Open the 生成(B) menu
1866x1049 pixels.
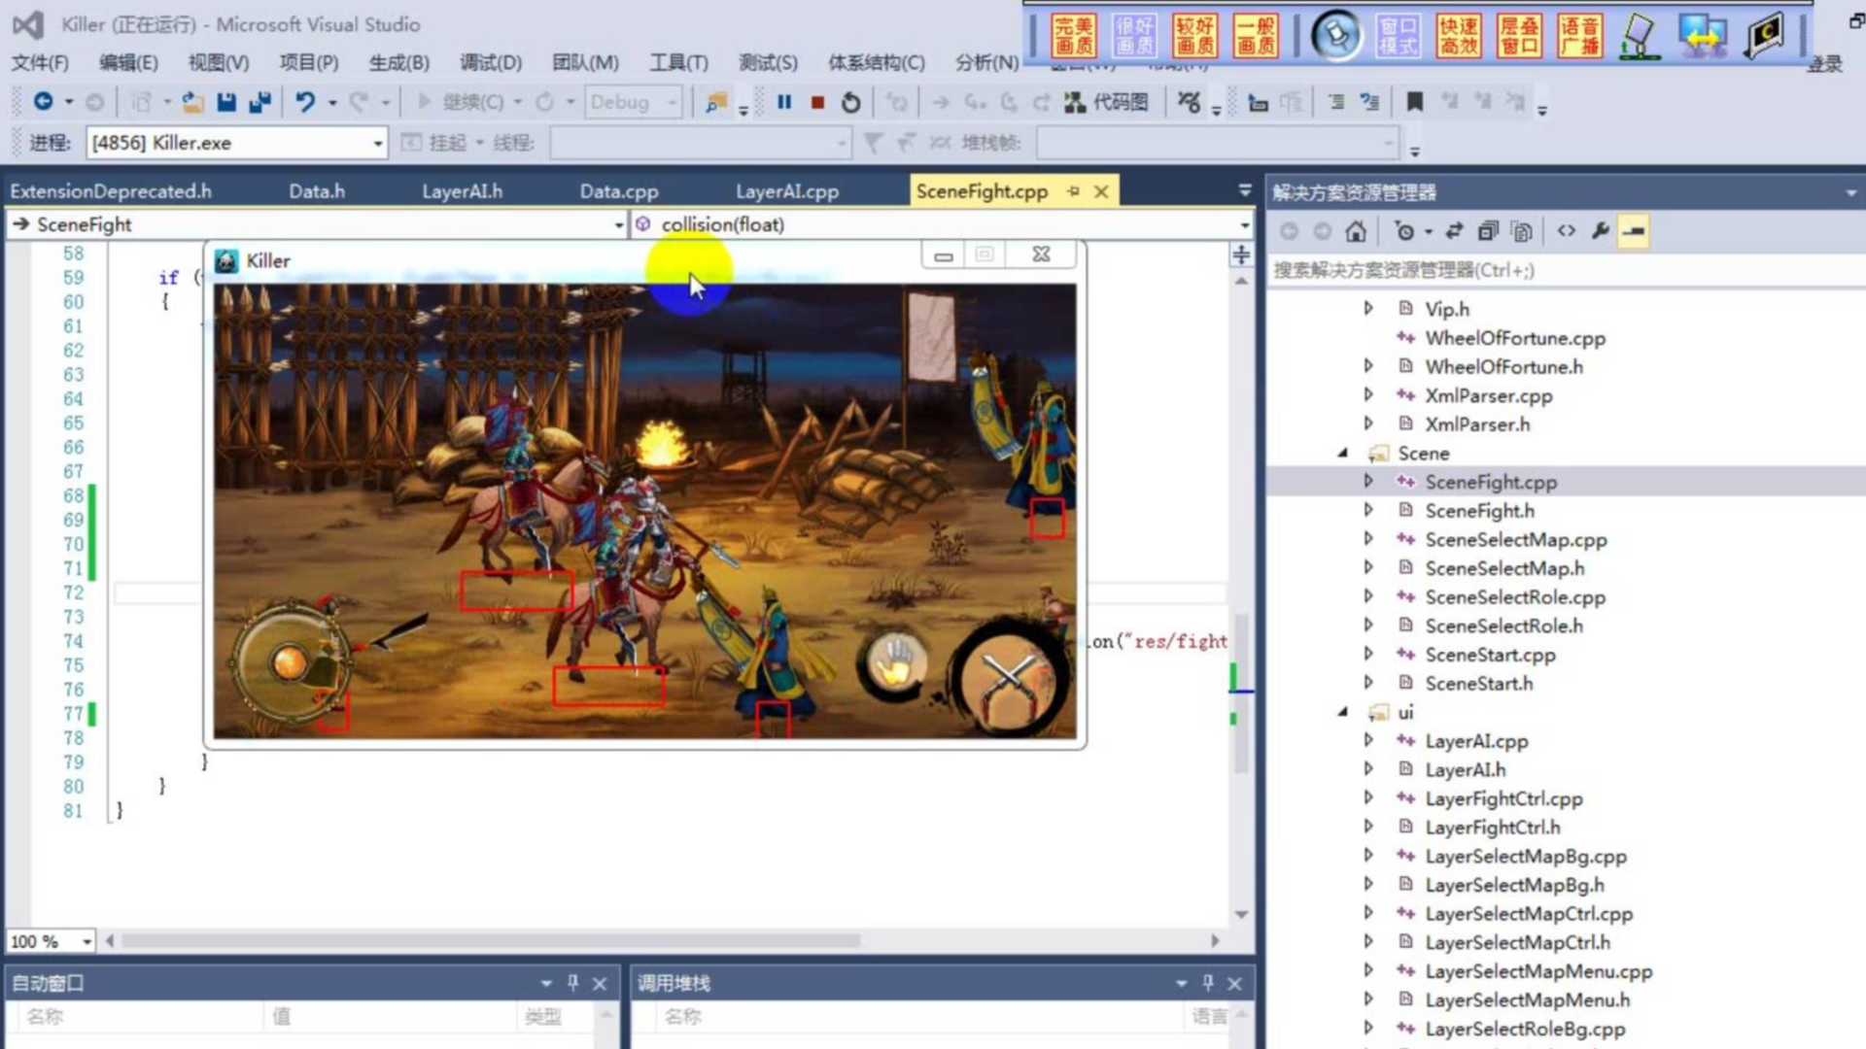(398, 63)
